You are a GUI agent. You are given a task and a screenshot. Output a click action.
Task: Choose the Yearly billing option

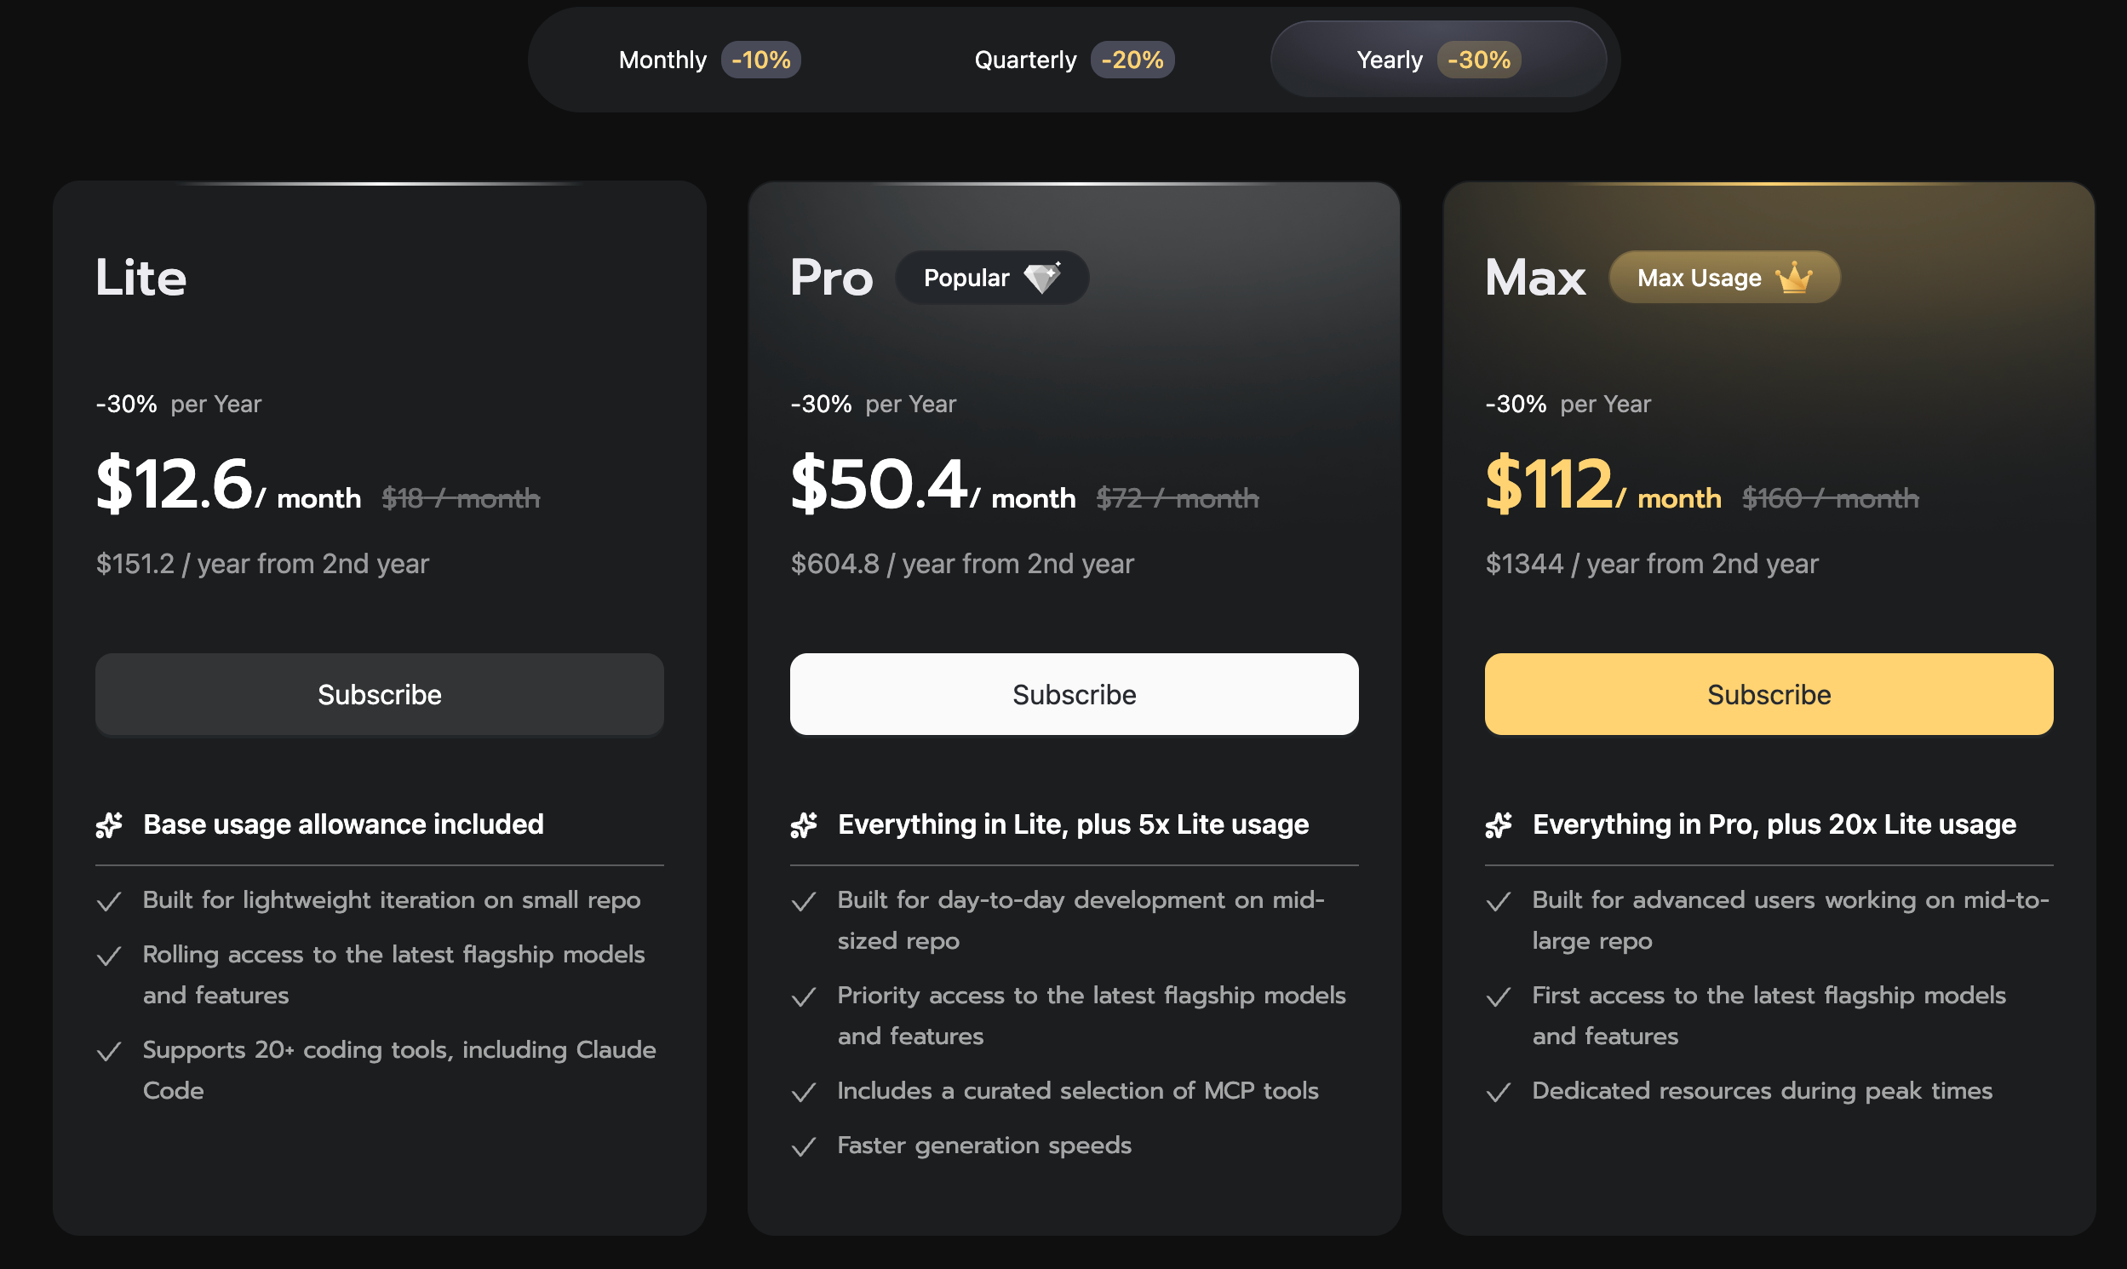coord(1438,60)
